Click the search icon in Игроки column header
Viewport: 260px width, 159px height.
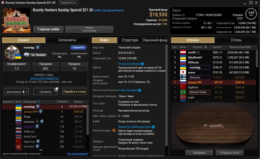pyautogui.click(x=206, y=47)
